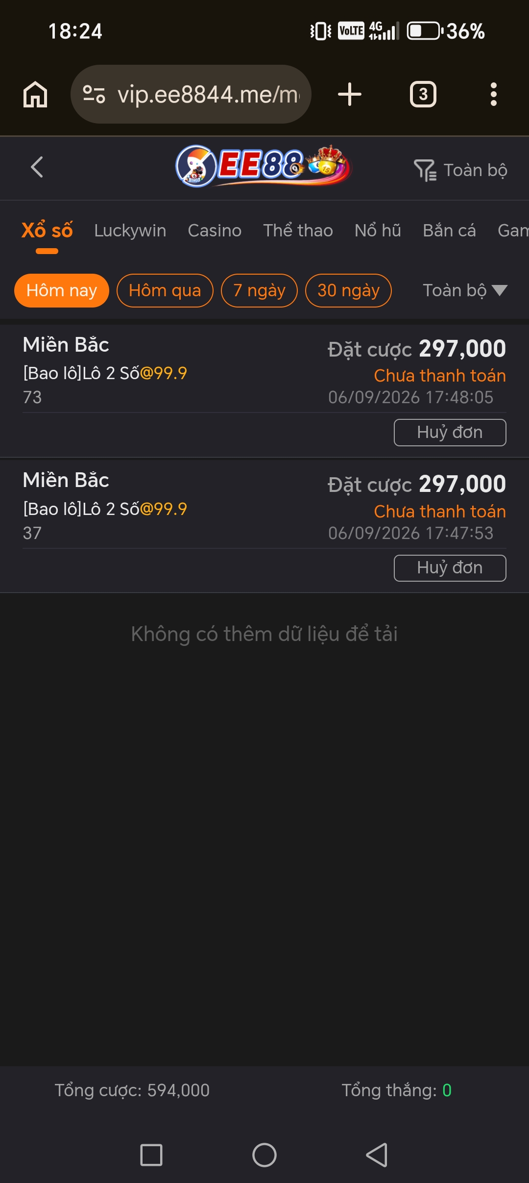The width and height of the screenshot is (529, 1183).
Task: Select the 30 ngày date filter
Action: click(348, 290)
